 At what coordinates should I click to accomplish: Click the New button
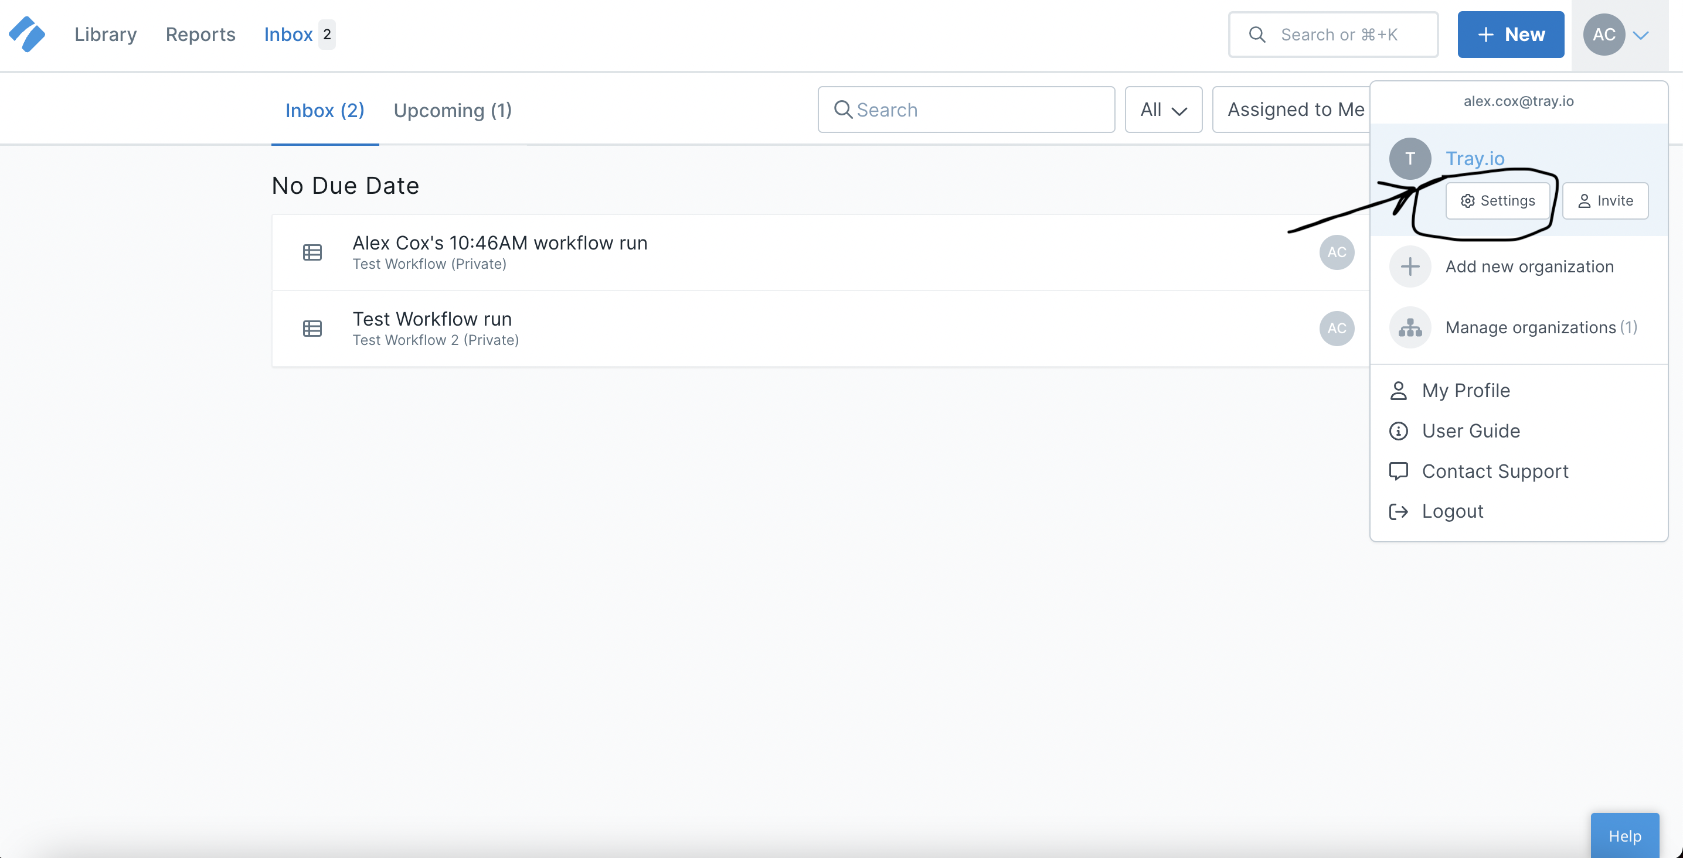pyautogui.click(x=1511, y=34)
